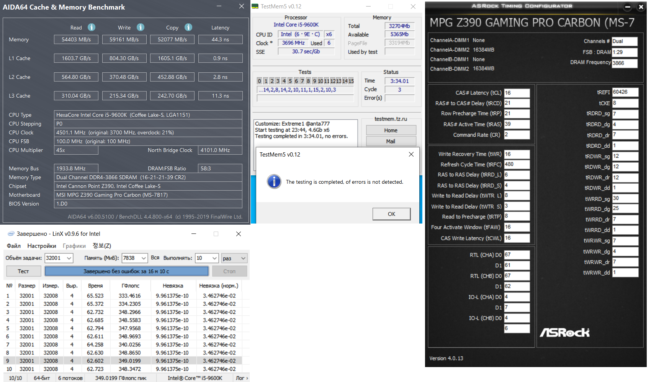Click the Стоп button in LinX
This screenshot has width=659, height=382.
229,271
